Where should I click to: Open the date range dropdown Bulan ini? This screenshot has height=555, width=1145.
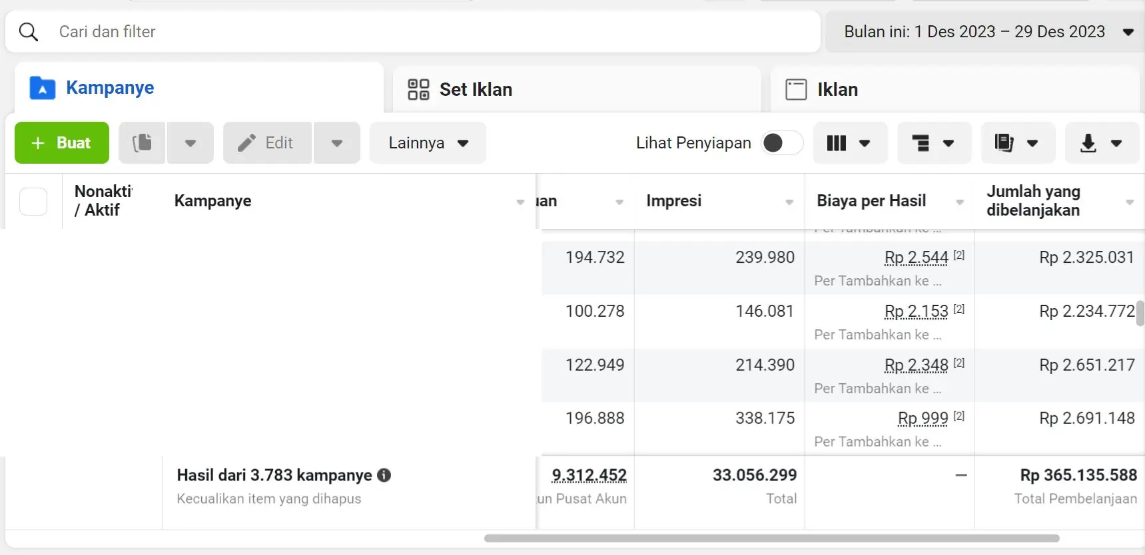click(x=984, y=32)
